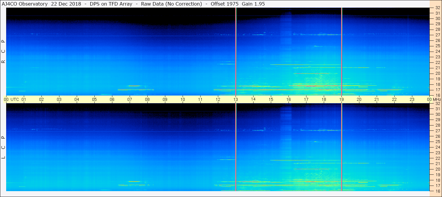Image resolution: width=442 pixels, height=197 pixels.
Task: Select hour label '06' on the time axis
Action: click(x=112, y=99)
